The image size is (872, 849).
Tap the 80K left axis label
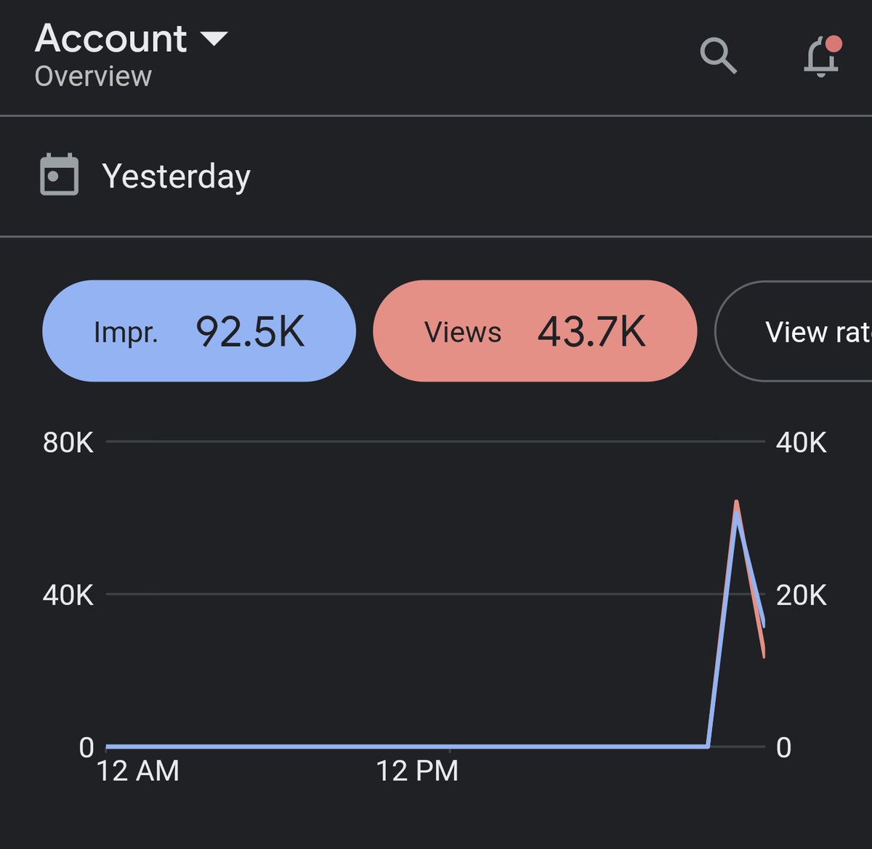click(x=68, y=442)
